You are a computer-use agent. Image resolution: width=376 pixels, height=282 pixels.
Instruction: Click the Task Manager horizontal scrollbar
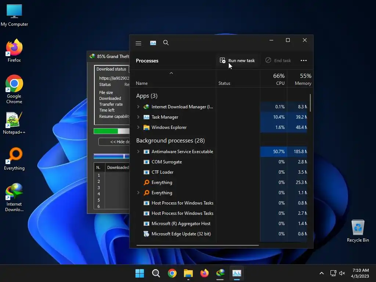198,245
